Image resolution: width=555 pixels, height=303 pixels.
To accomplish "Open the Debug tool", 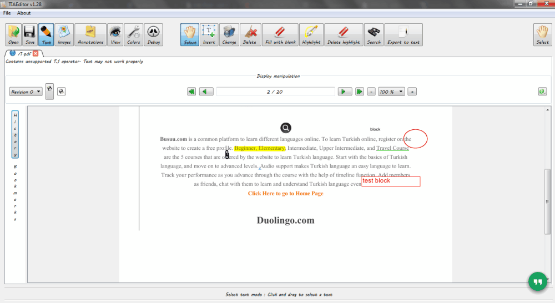I will pos(154,35).
